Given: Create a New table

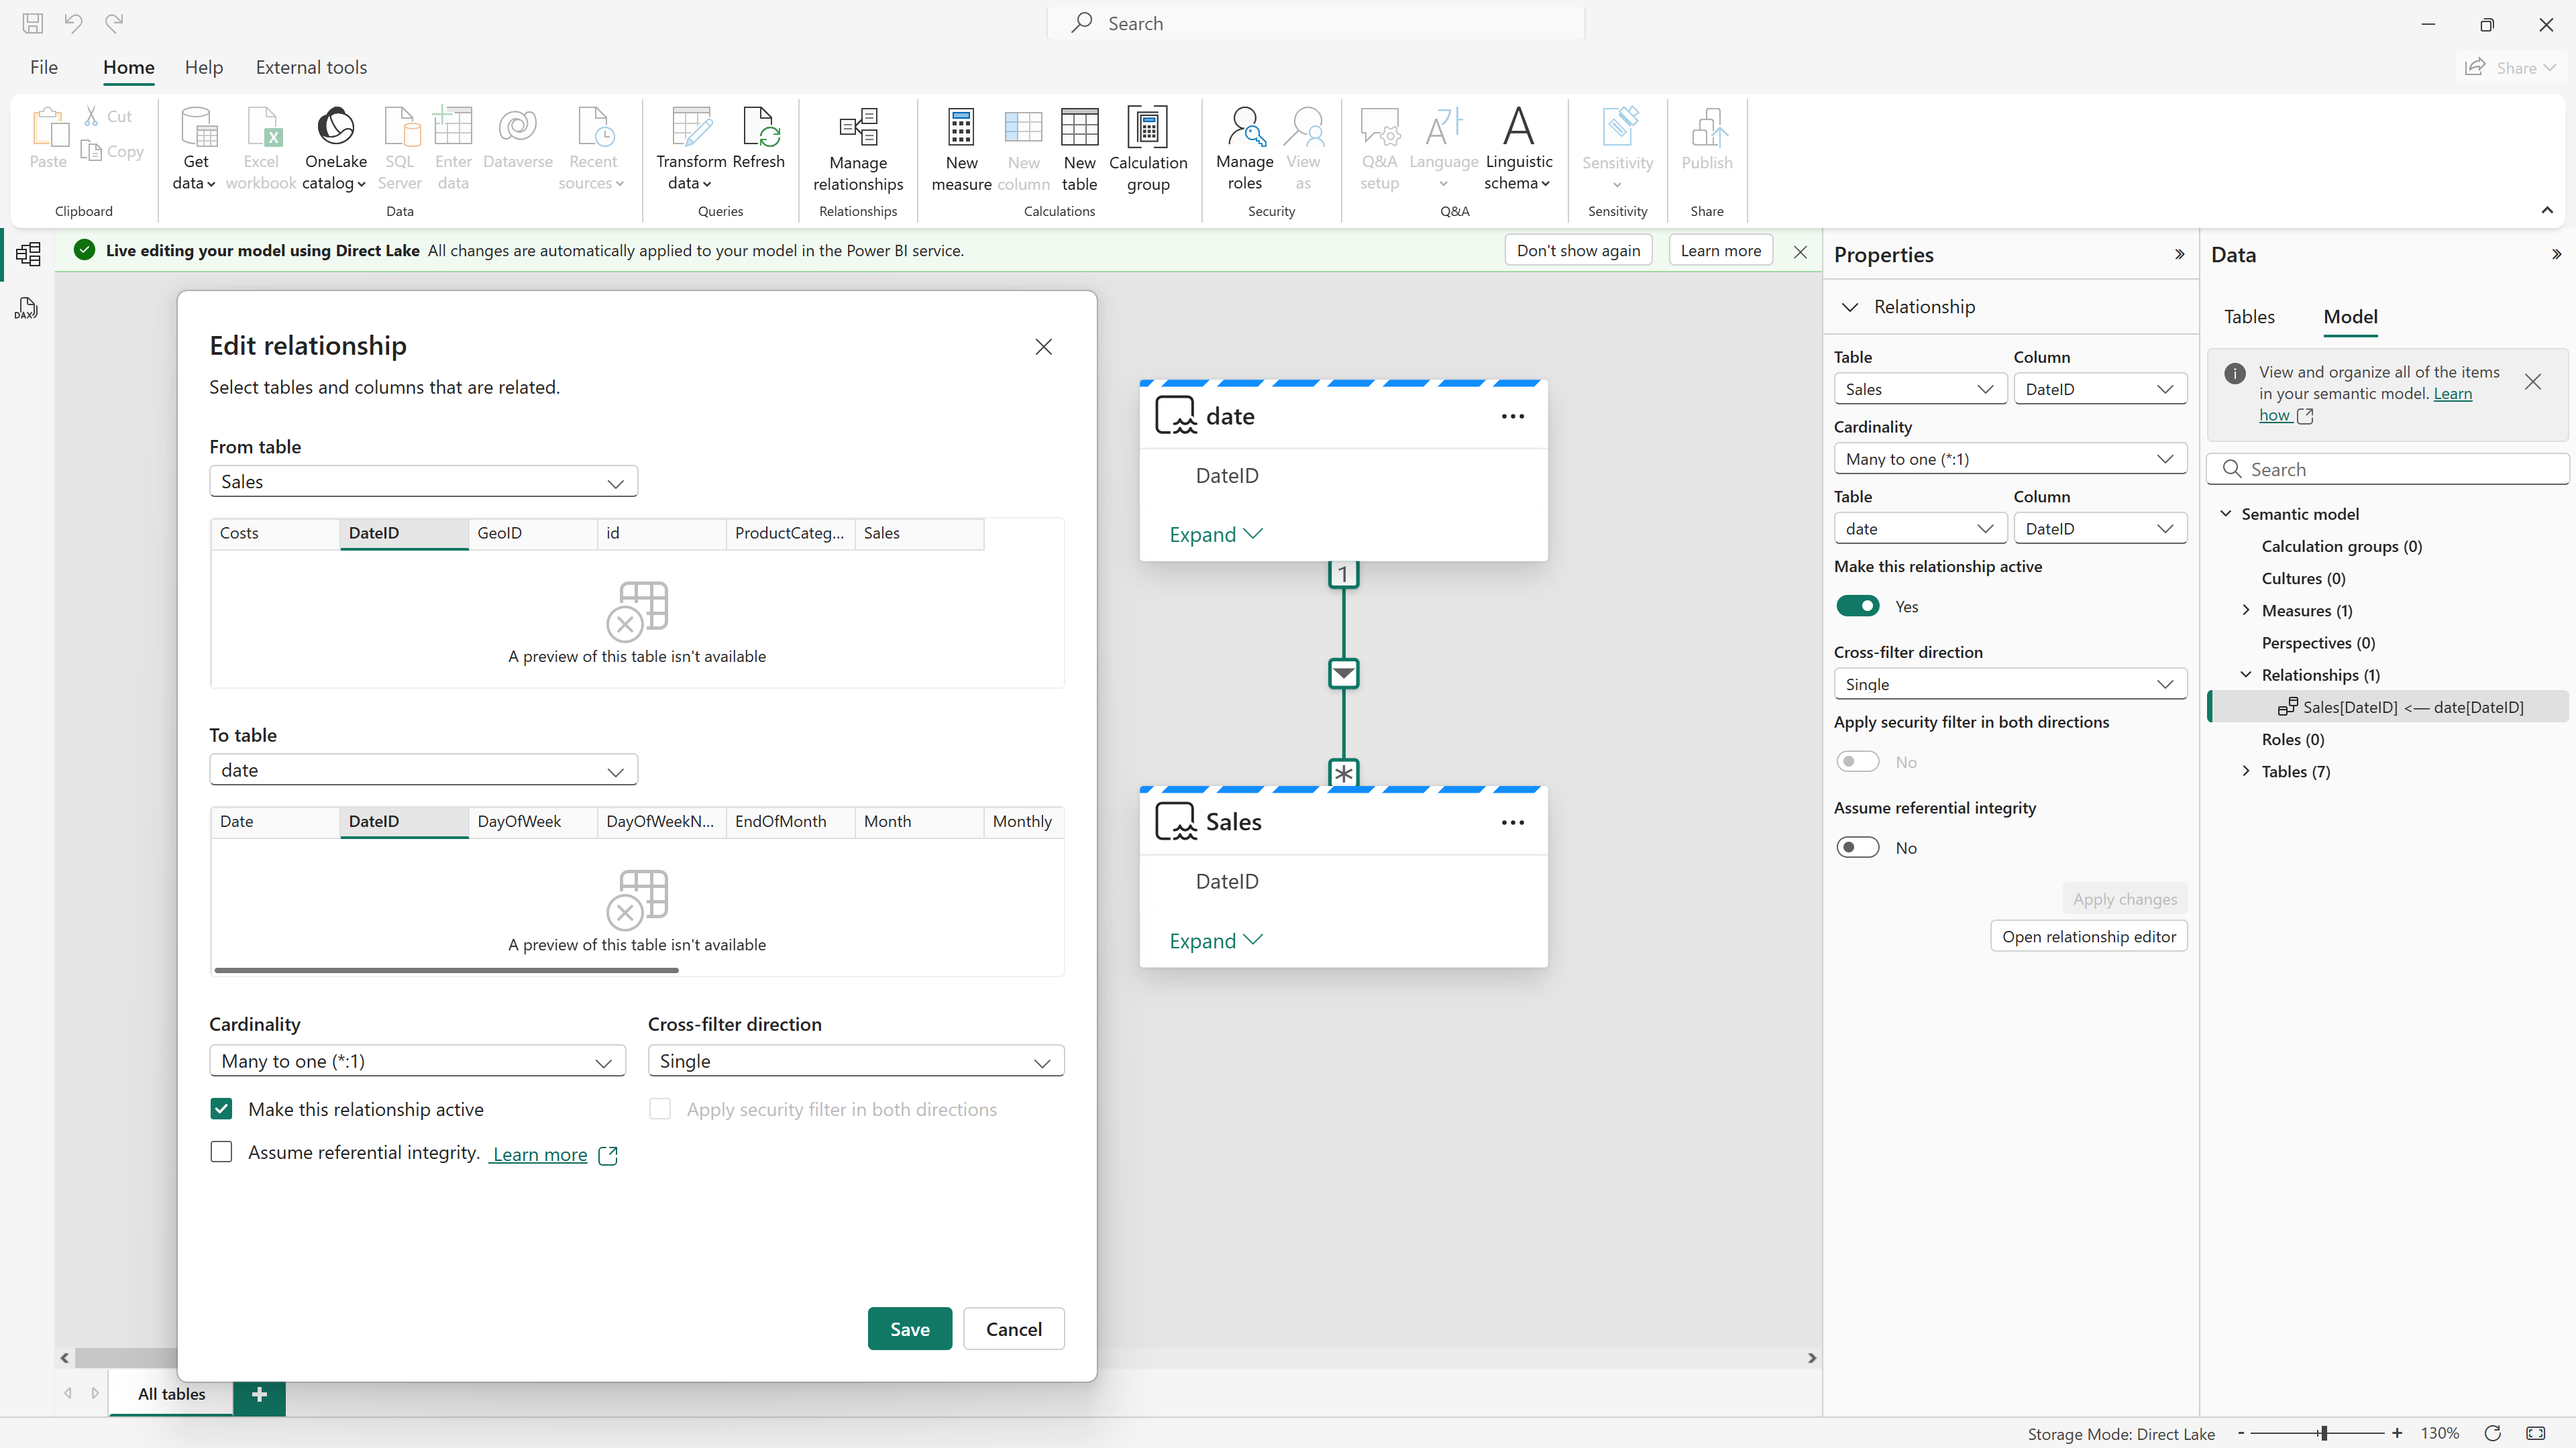Looking at the screenshot, I should click(1079, 150).
